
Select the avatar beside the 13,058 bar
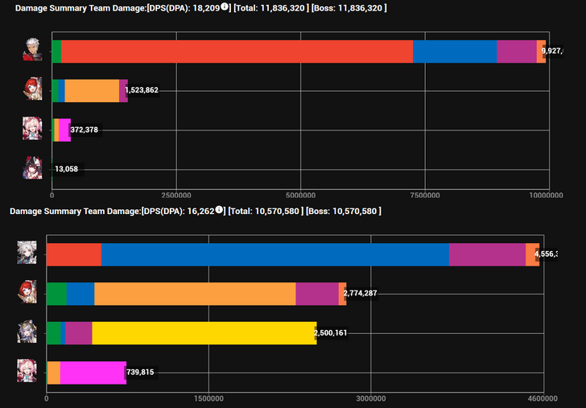tap(32, 168)
